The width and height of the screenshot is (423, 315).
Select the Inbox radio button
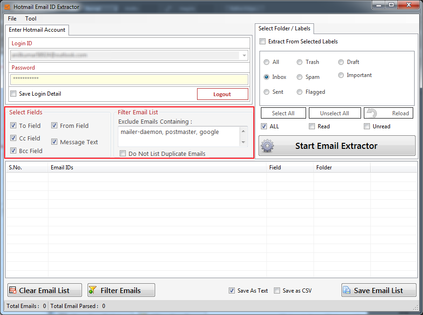click(266, 77)
